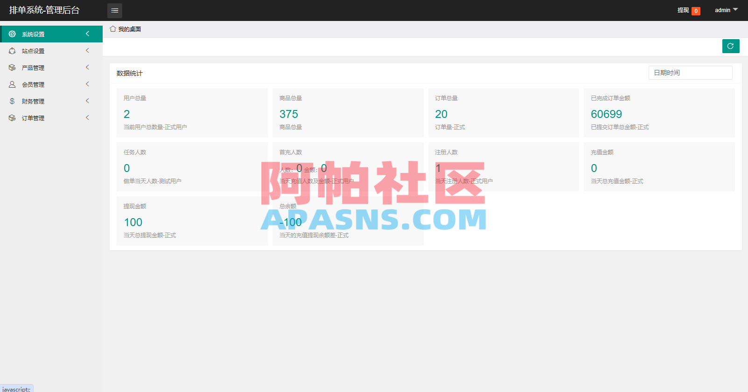The image size is (748, 392).
Task: Click the 提现 link in the header
Action: click(683, 10)
